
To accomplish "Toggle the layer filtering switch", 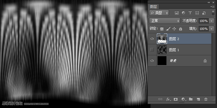I will point(213,13).
